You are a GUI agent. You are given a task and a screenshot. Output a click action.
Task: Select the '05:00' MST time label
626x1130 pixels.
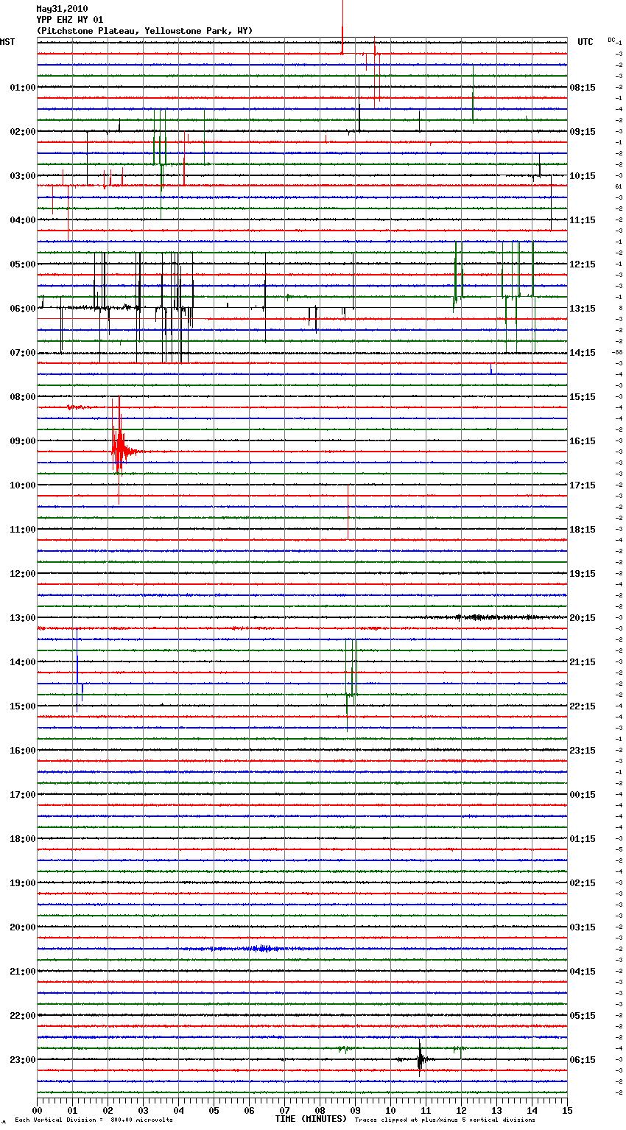tap(23, 264)
